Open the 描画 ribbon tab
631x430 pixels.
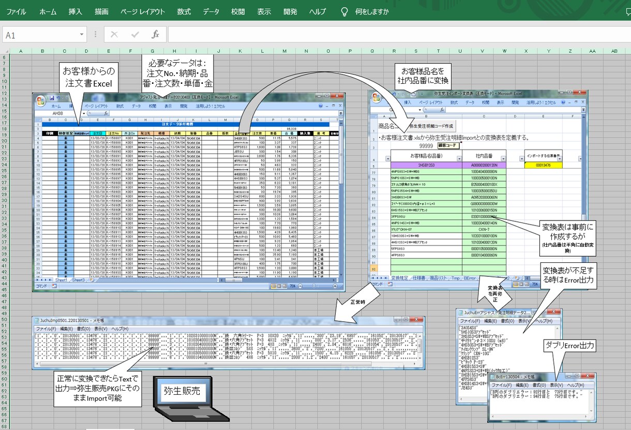[102, 11]
